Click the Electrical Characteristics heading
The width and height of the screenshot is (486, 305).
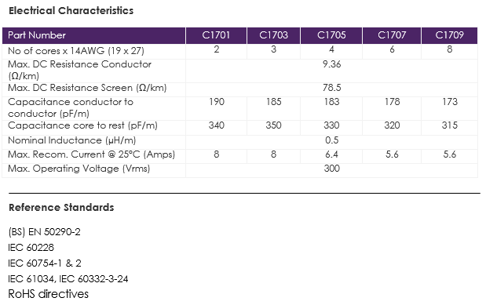[71, 11]
